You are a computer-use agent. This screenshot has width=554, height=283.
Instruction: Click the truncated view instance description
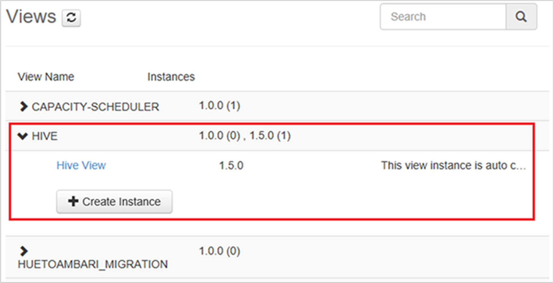pos(453,165)
